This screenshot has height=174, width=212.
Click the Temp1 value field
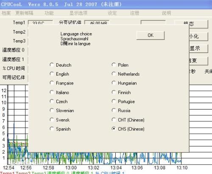coord(41,22)
